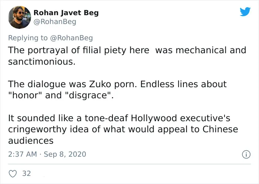Visit the @RohanBeg handle under the name
This screenshot has height=184, width=259.
coord(55,22)
